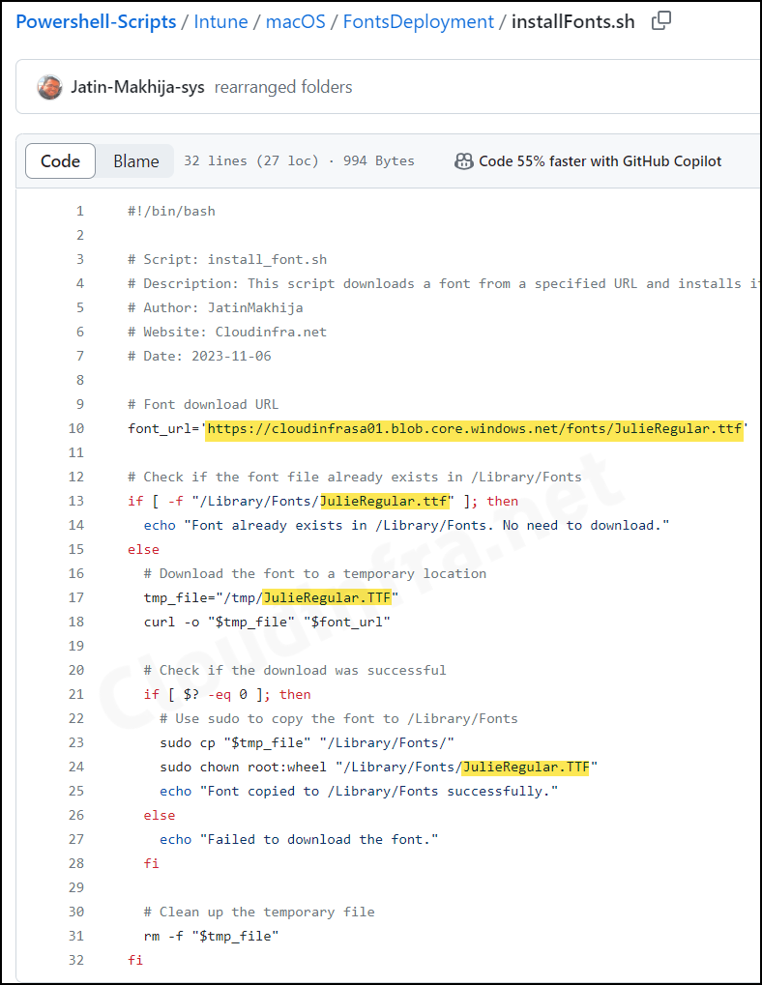Navigate to macOS folder breadcrumb

[295, 21]
